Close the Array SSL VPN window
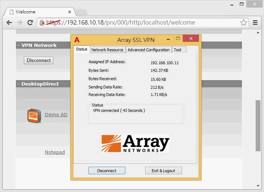This screenshot has height=192, width=264. pos(191,38)
